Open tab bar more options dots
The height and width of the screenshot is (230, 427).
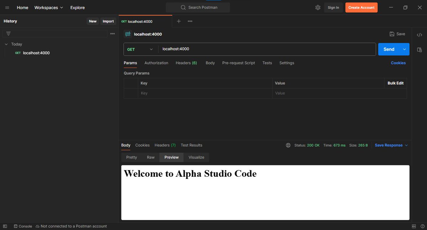click(x=190, y=21)
